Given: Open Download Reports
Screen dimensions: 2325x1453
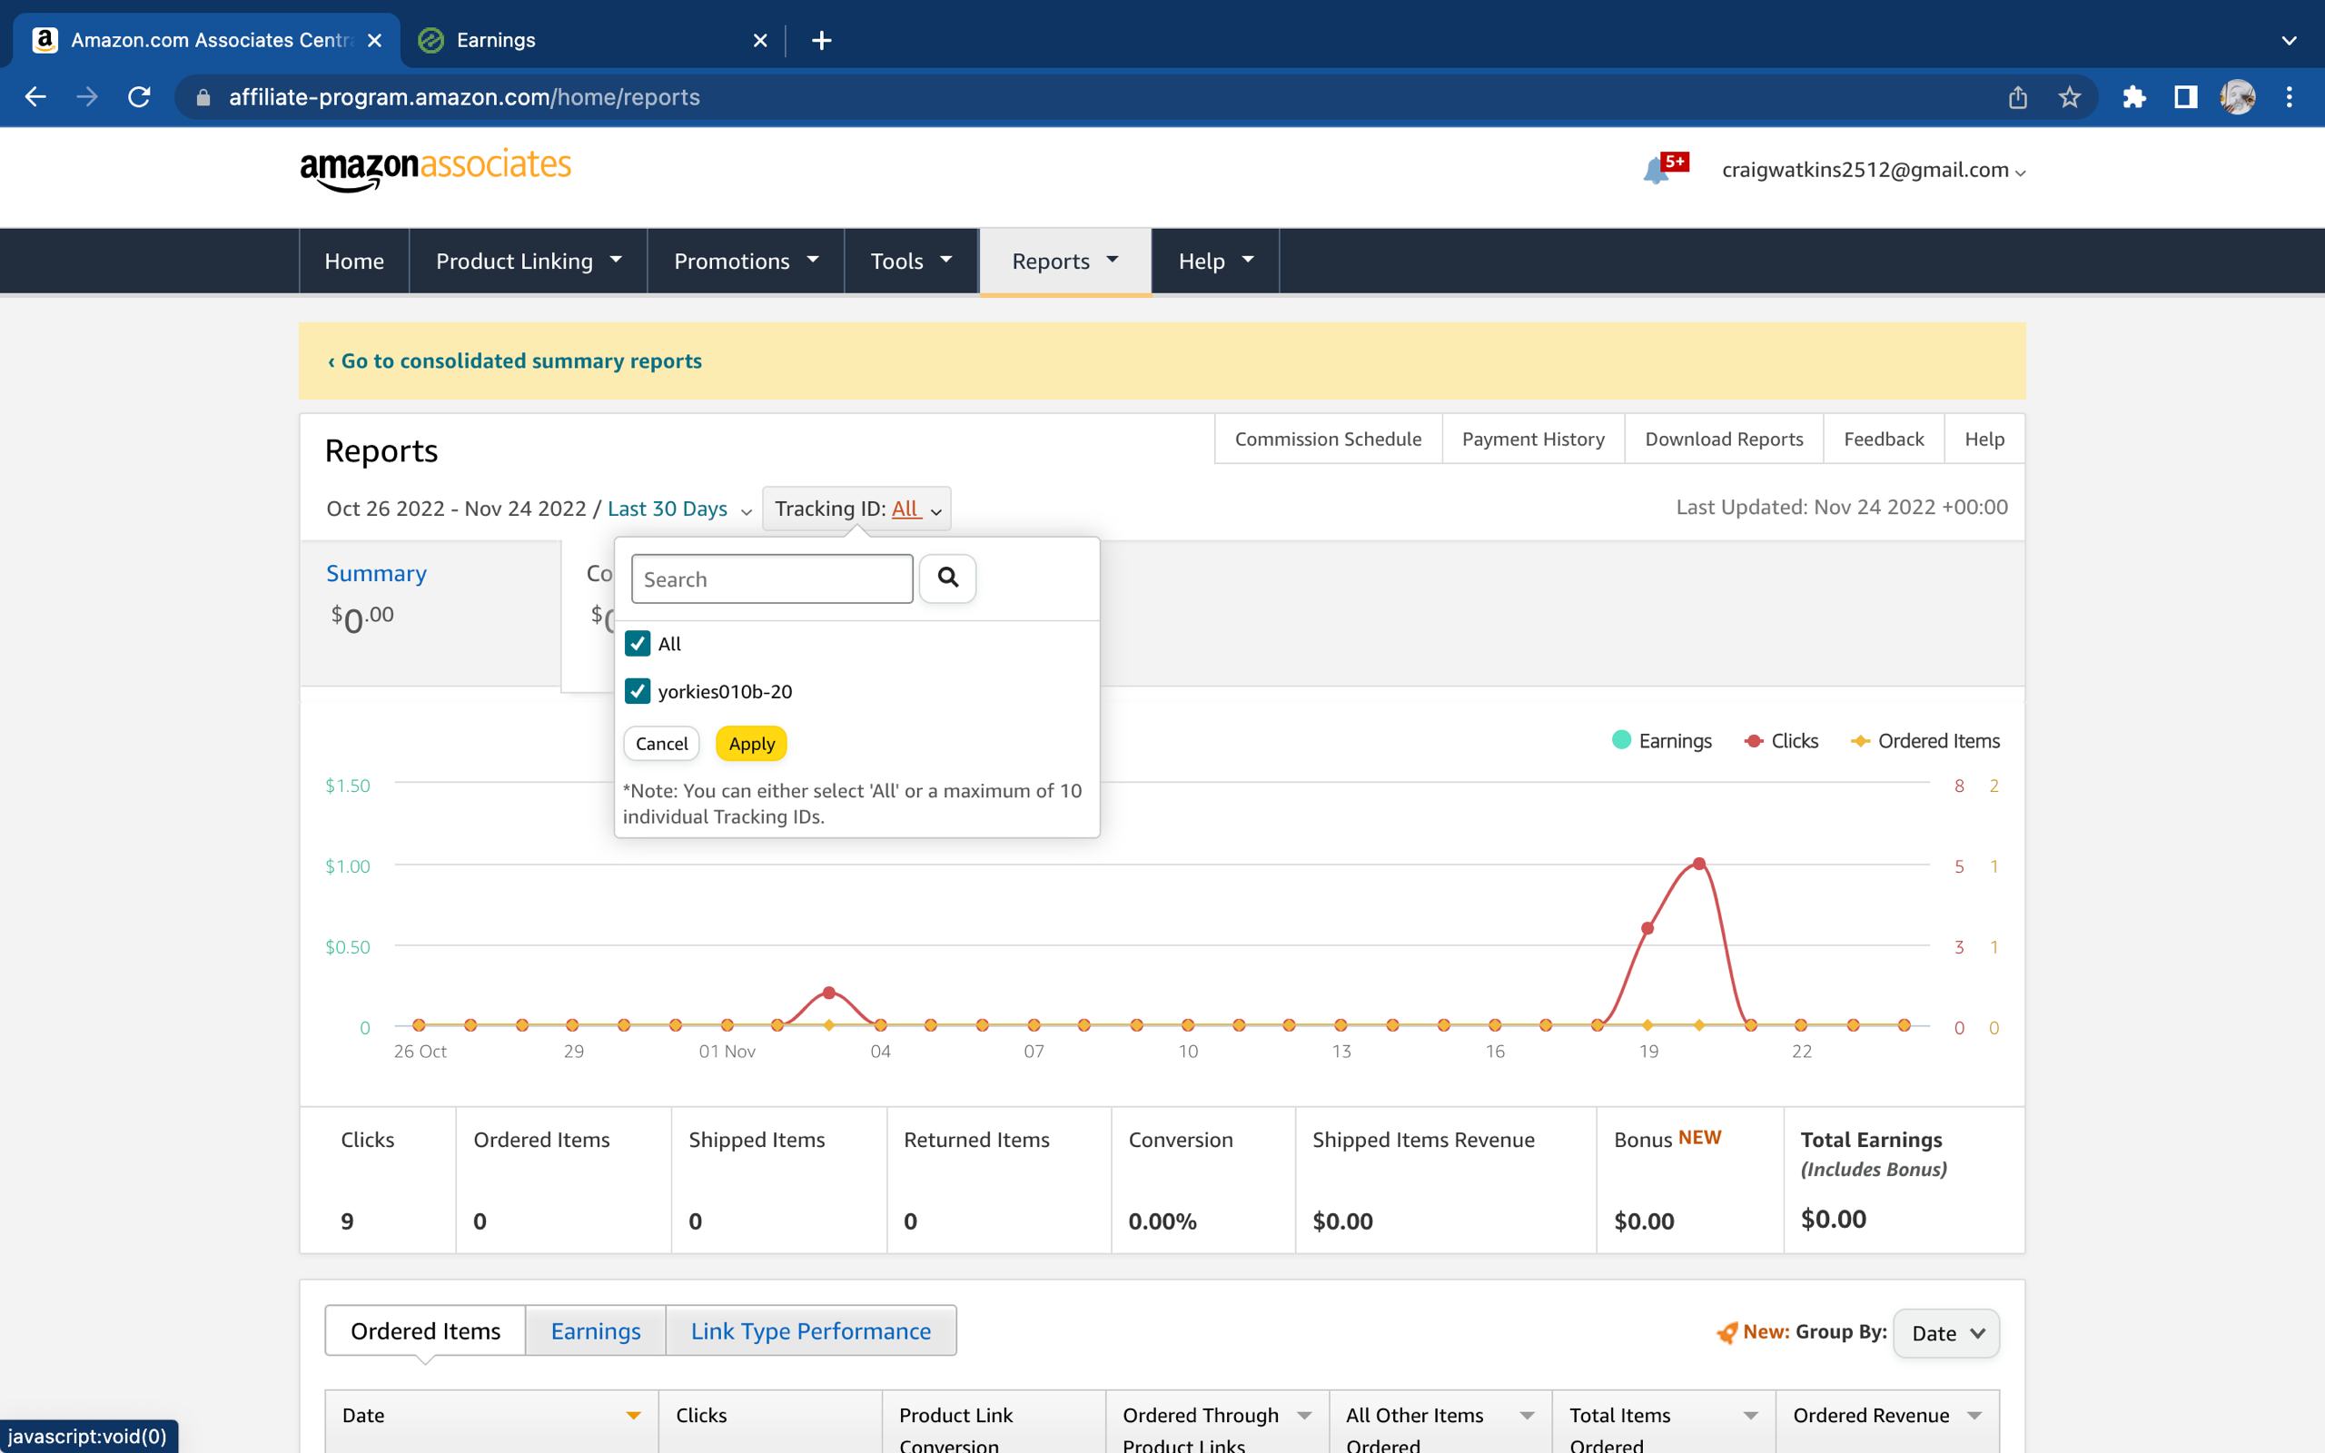Looking at the screenshot, I should pyautogui.click(x=1724, y=440).
